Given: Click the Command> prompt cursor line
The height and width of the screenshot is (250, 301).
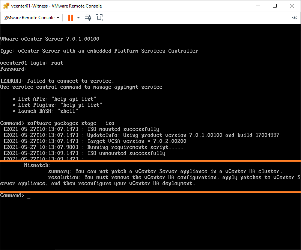Looking at the screenshot, I should 15,195.
